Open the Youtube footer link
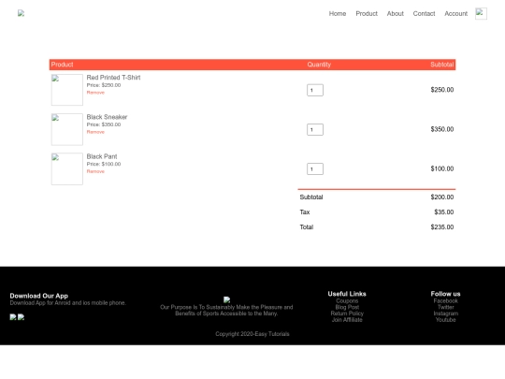This screenshot has width=505, height=379. 445,320
